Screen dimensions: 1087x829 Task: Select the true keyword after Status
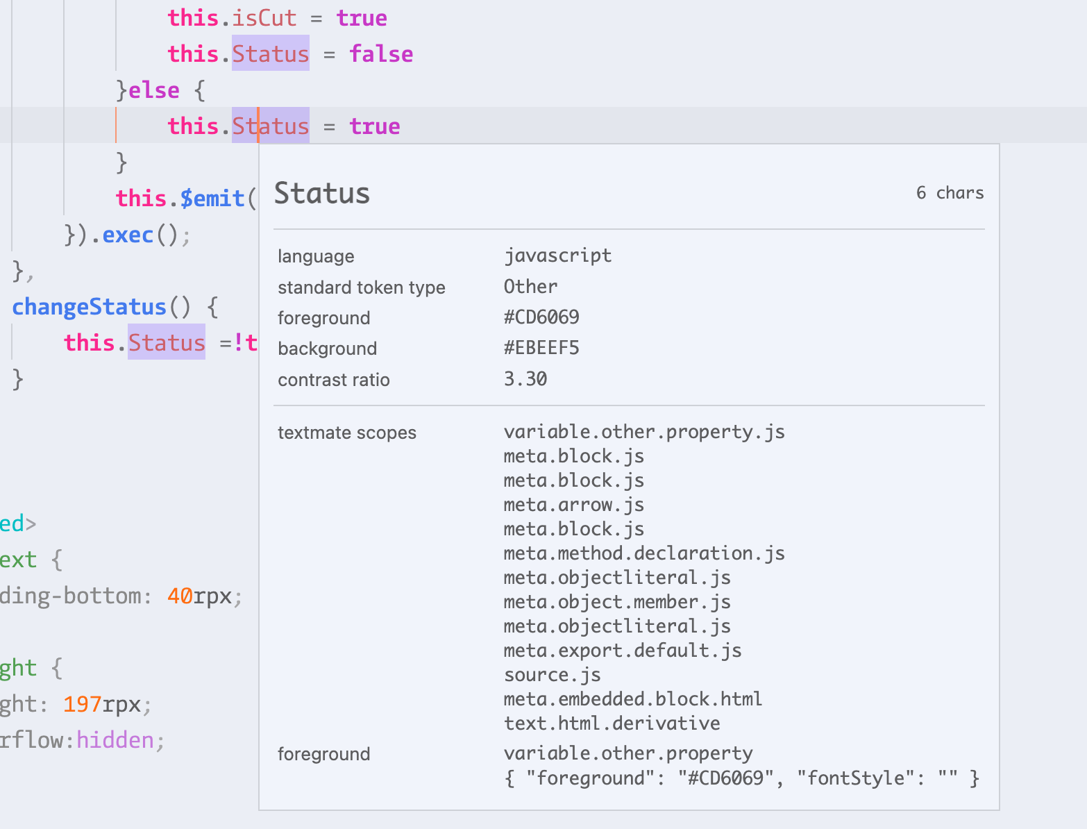[x=374, y=126]
